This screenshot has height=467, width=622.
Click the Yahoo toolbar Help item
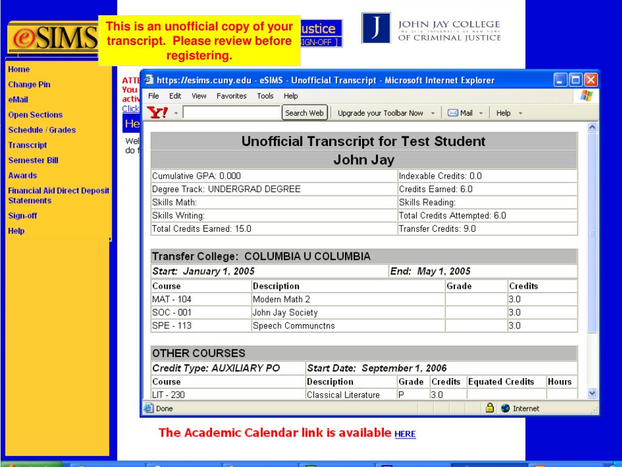coord(504,113)
